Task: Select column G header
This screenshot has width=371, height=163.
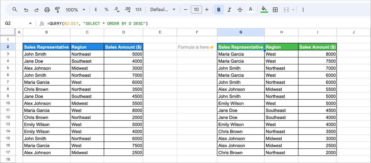Action: point(241,32)
